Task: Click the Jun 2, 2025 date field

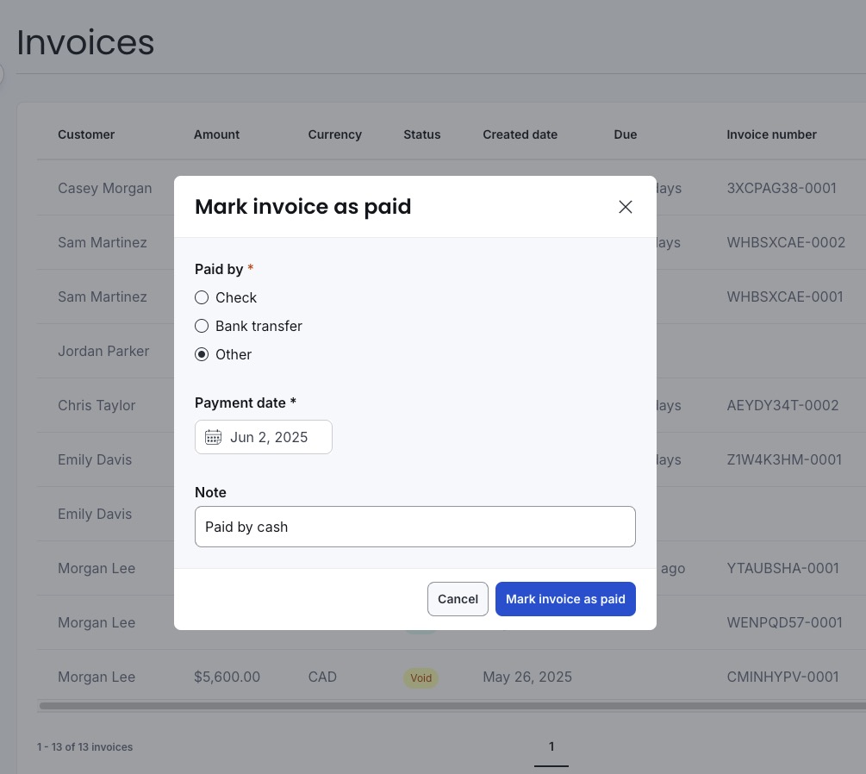Action: point(264,437)
